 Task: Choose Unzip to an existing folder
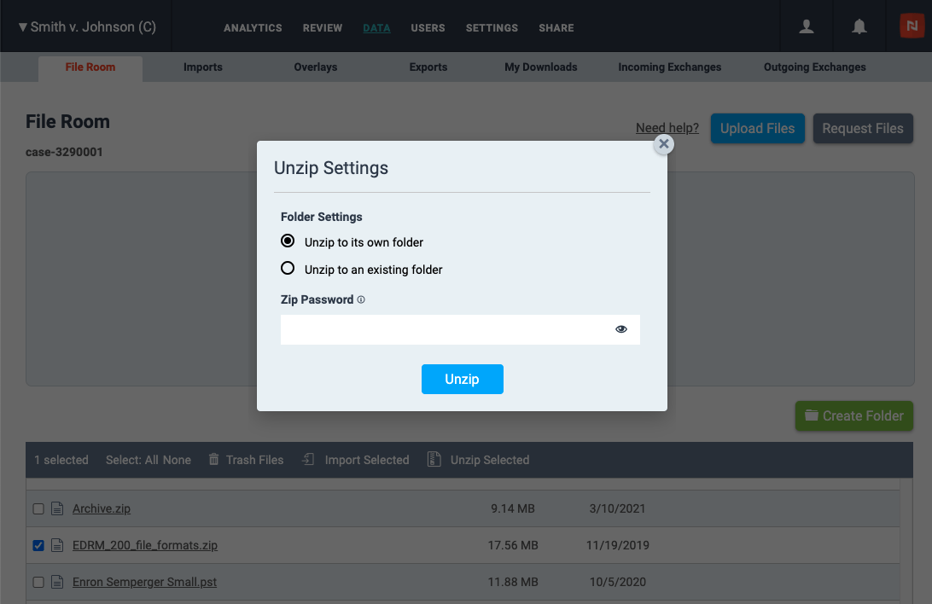[288, 269]
